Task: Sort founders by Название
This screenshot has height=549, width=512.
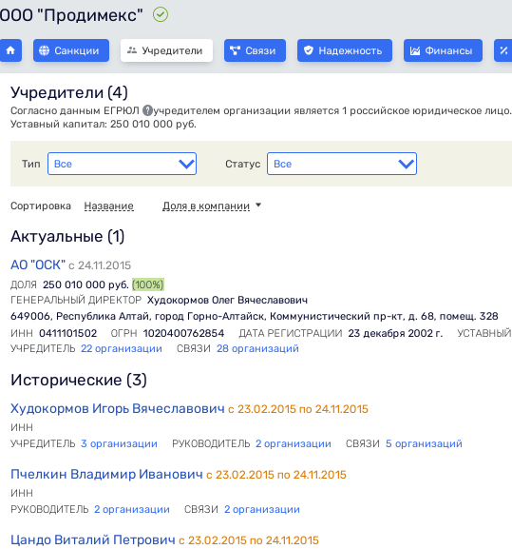Action: [x=108, y=206]
